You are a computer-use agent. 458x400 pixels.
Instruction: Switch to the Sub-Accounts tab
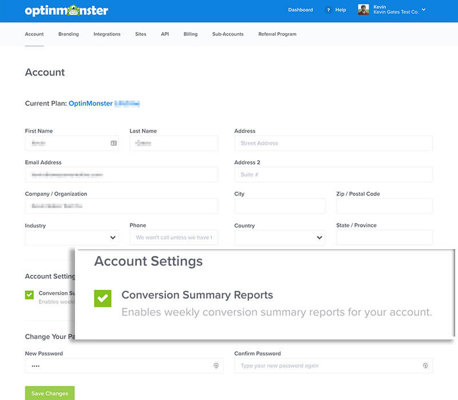click(228, 34)
